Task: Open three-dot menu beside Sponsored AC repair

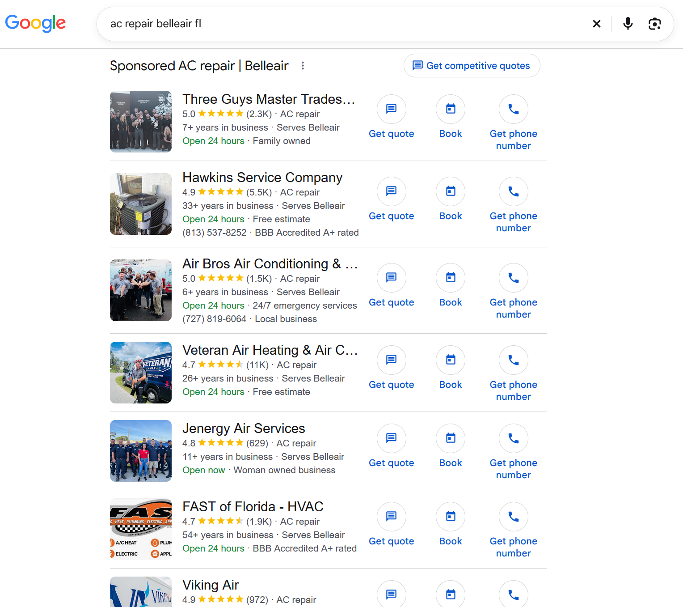Action: pos(303,66)
